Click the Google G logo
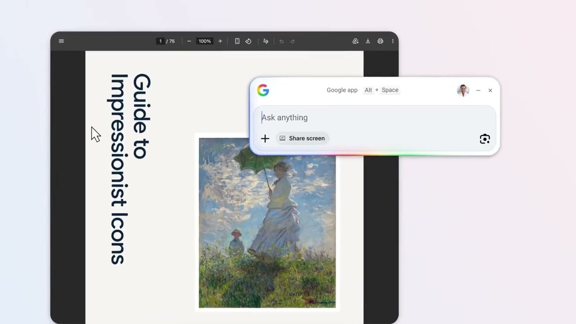The width and height of the screenshot is (576, 324). pyautogui.click(x=263, y=90)
